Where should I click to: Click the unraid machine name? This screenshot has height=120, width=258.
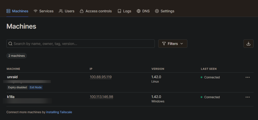(12, 77)
